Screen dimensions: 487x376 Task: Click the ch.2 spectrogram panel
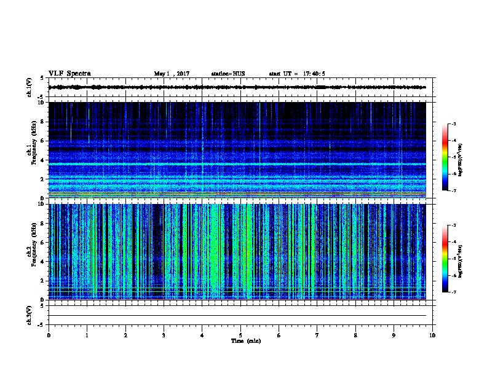coord(237,252)
